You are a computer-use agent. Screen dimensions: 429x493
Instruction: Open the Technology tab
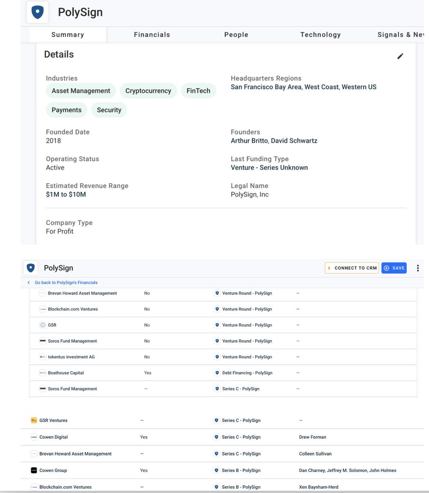pyautogui.click(x=320, y=35)
